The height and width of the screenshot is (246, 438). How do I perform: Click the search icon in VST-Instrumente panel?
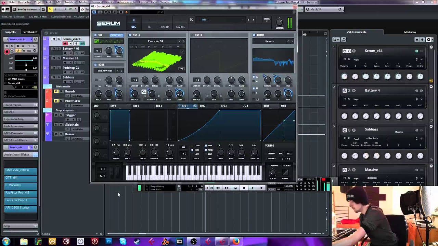pyautogui.click(x=344, y=40)
